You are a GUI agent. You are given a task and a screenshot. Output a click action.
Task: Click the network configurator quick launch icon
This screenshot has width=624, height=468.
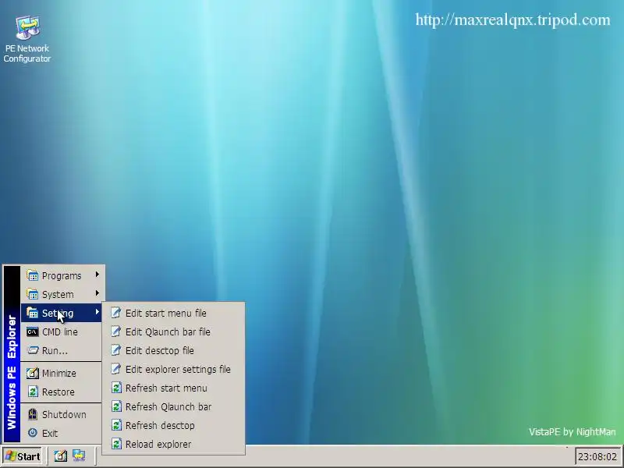79,456
